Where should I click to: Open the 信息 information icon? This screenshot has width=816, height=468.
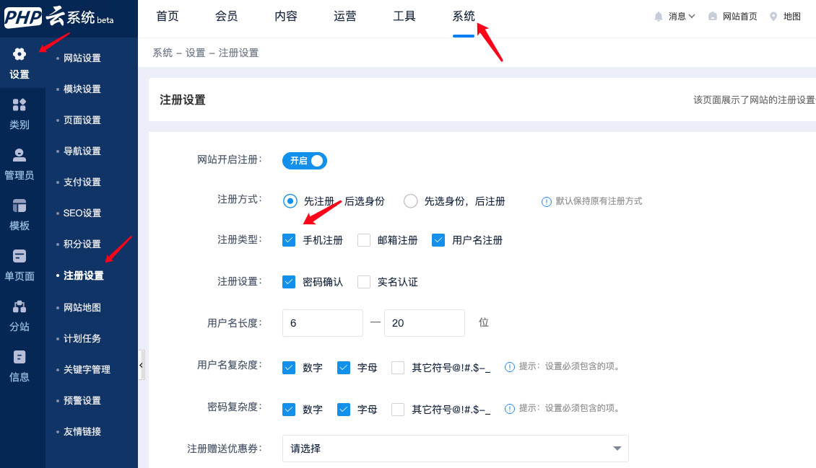click(x=19, y=358)
